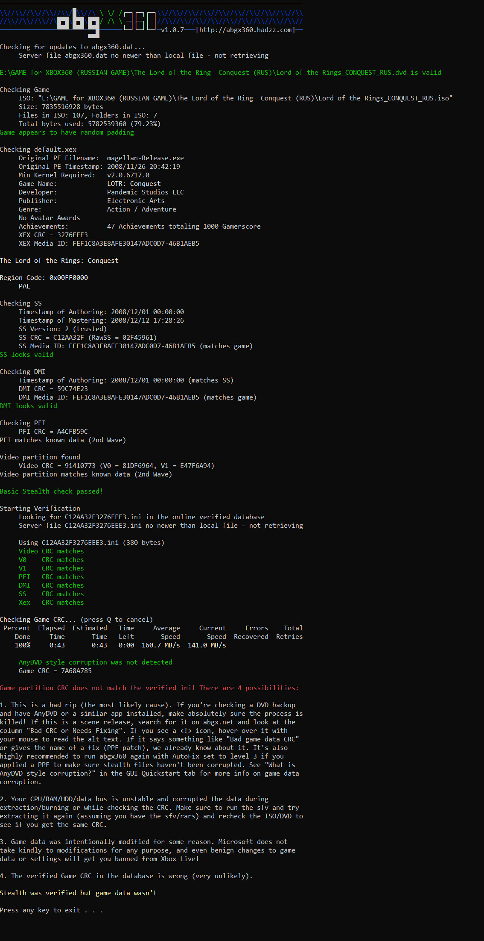Click 'Game appears to have random padding'
The width and height of the screenshot is (484, 941).
[x=67, y=132]
